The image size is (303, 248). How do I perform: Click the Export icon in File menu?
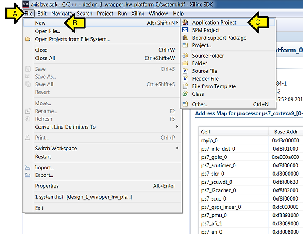pos(27,175)
